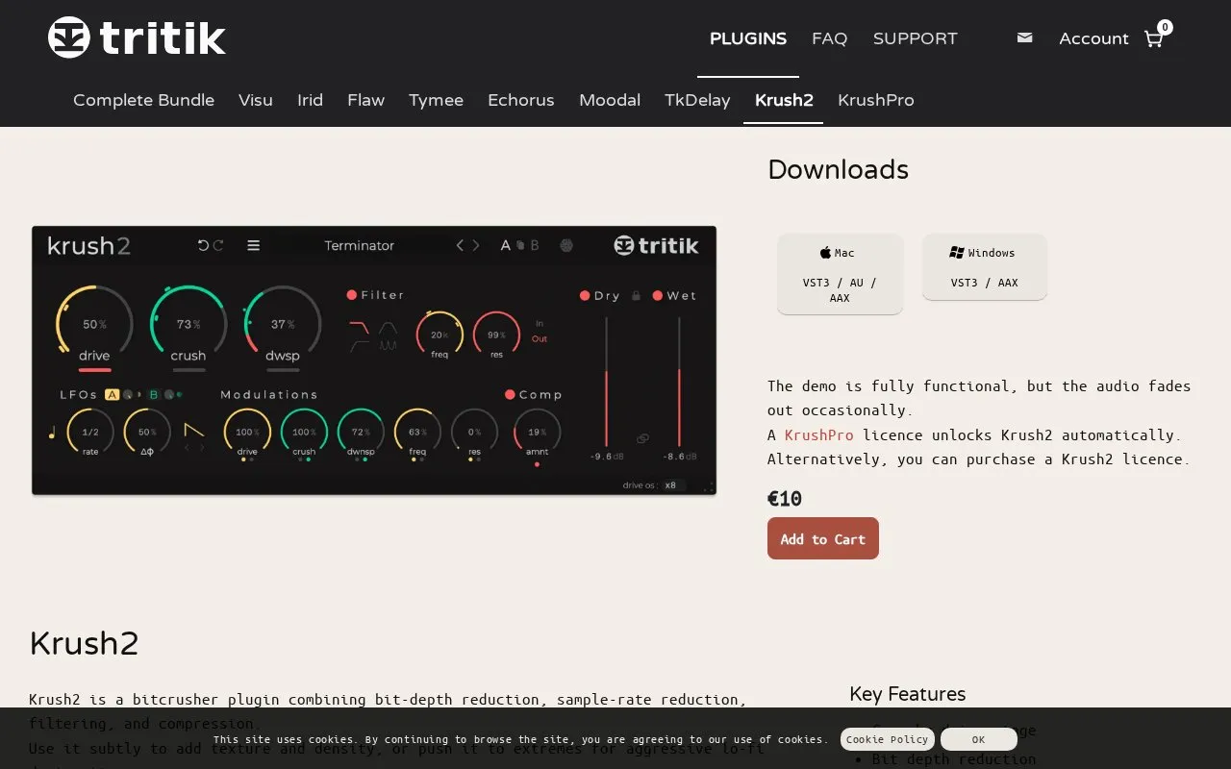Select next preset arrow beside Terminator
The image size is (1231, 769).
477,245
